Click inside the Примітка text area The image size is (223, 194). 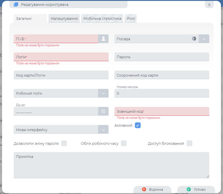coord(111,165)
